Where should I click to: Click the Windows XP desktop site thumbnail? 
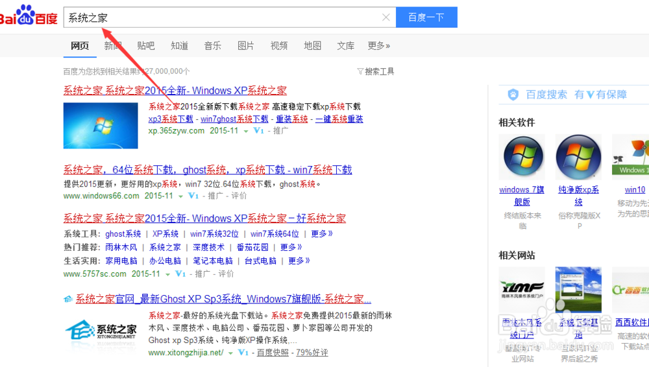[578, 290]
